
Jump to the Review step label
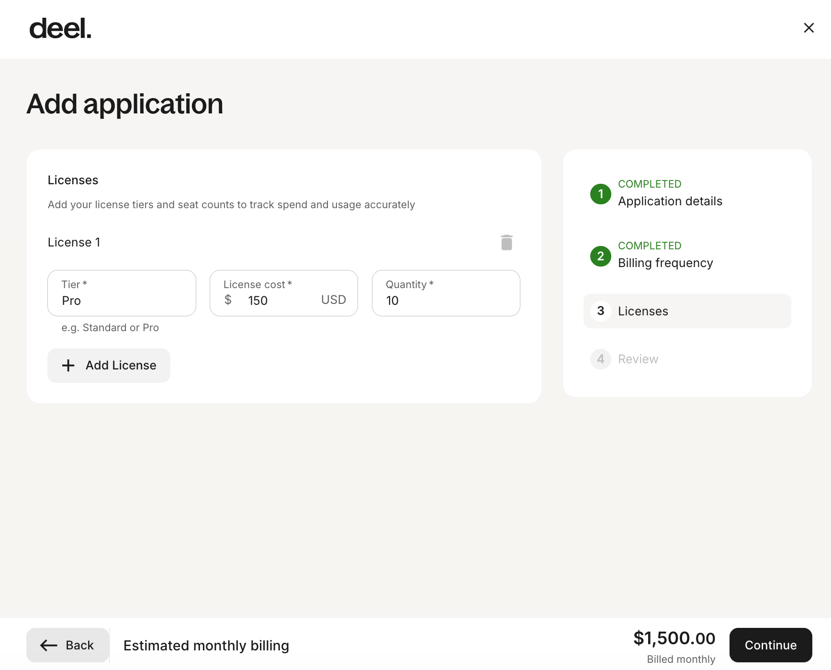[x=638, y=359]
